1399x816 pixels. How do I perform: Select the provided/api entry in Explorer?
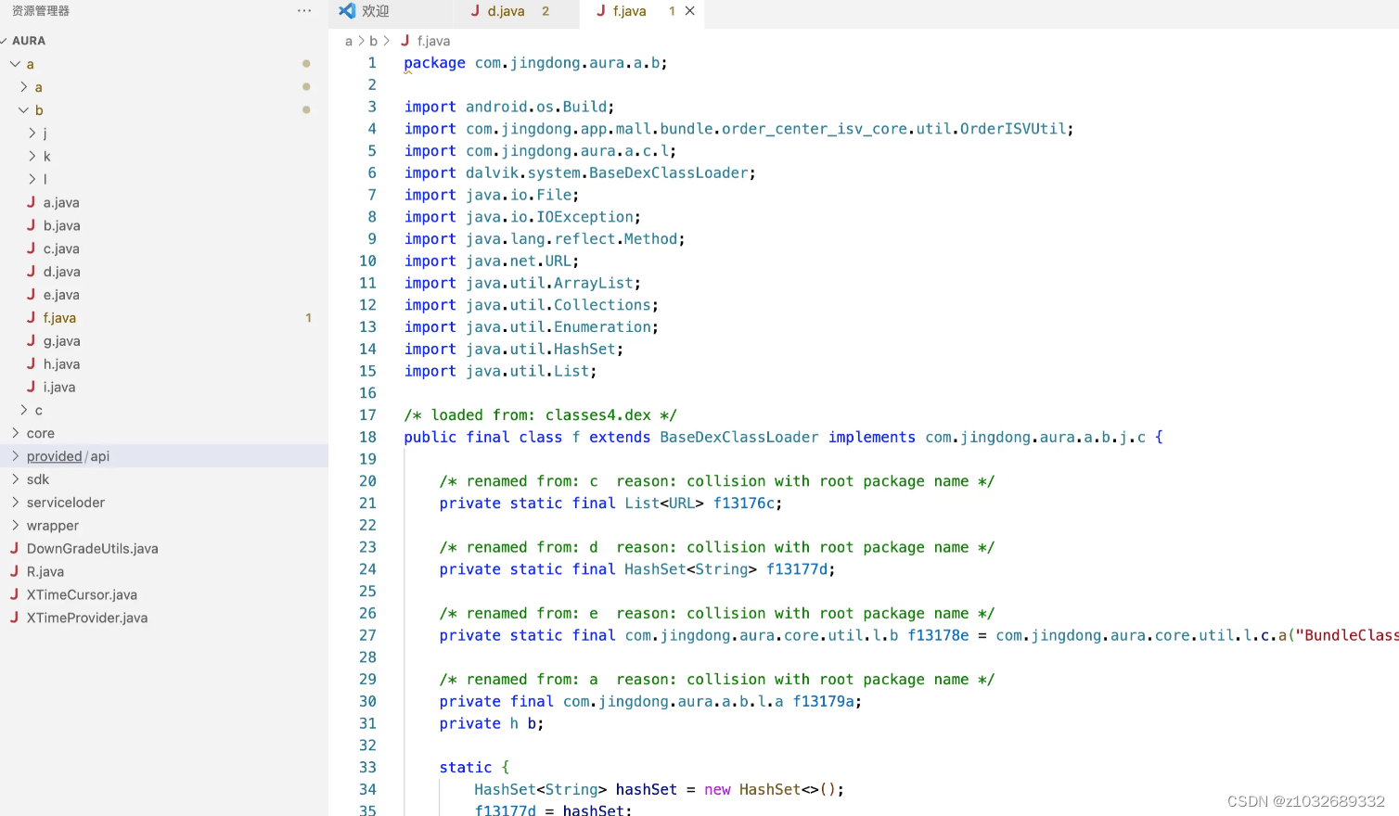[x=67, y=455]
